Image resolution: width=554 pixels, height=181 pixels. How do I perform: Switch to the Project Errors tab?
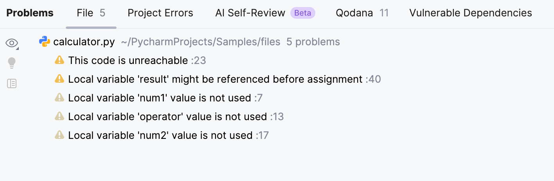160,13
